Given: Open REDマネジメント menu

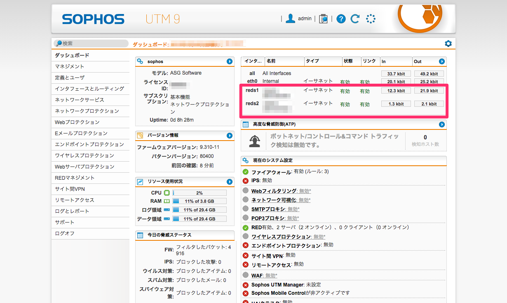Looking at the screenshot, I should pos(90,178).
